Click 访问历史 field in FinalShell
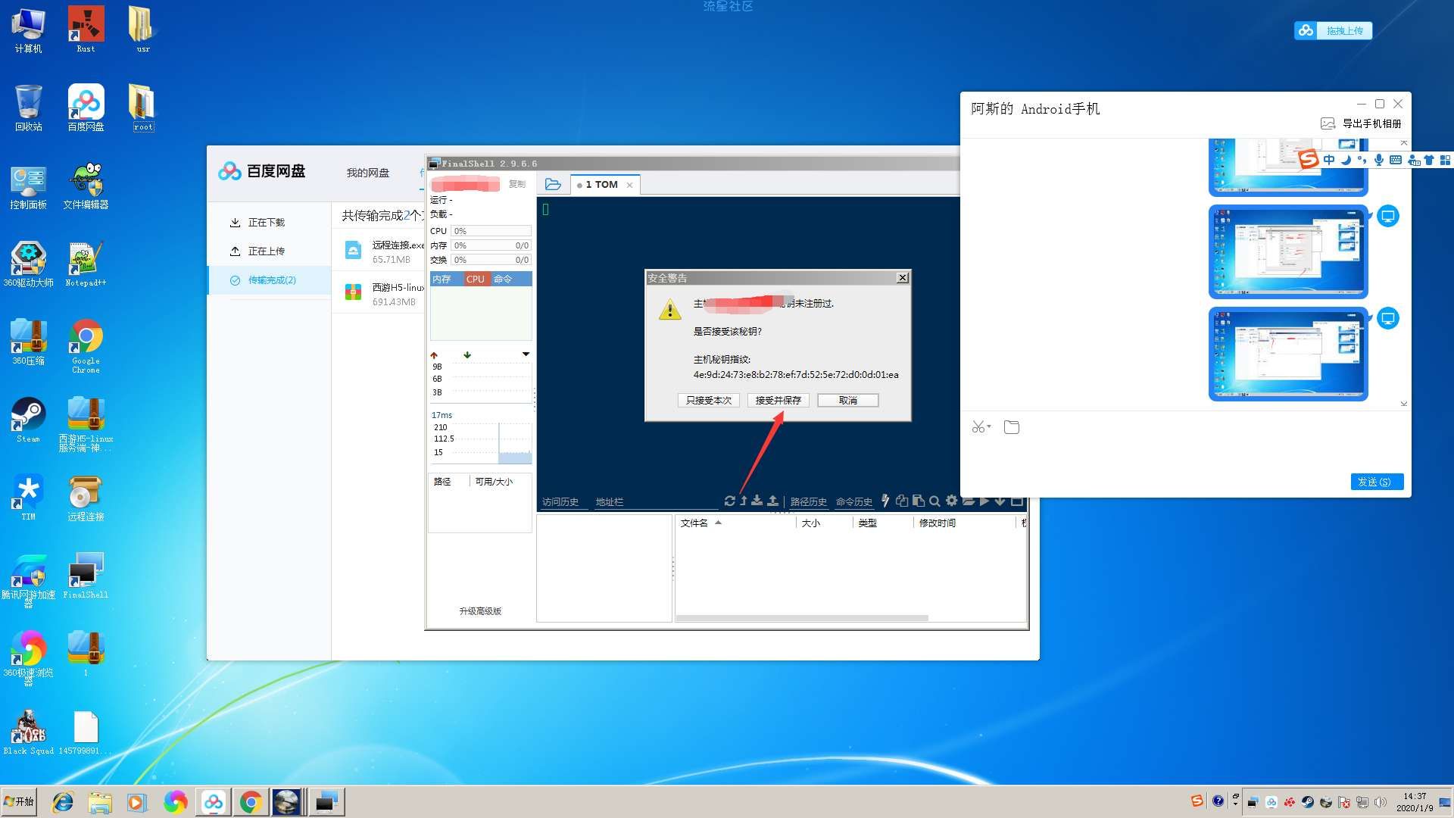 [564, 502]
